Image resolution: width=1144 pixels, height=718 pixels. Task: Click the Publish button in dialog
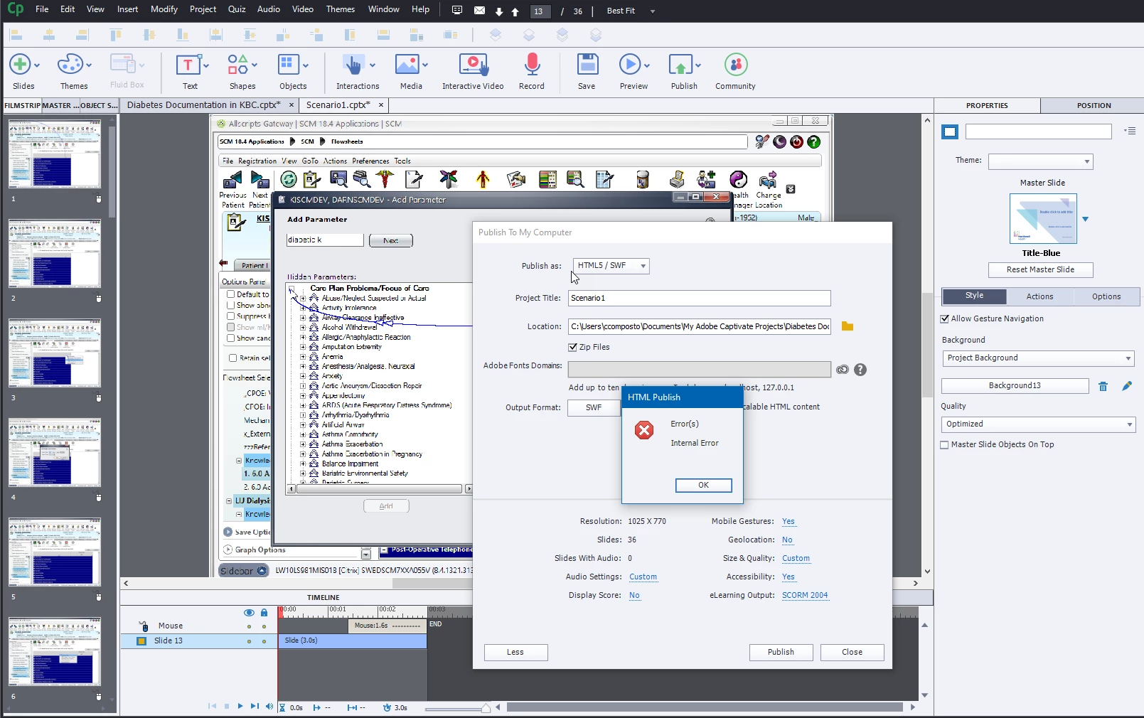coord(781,652)
